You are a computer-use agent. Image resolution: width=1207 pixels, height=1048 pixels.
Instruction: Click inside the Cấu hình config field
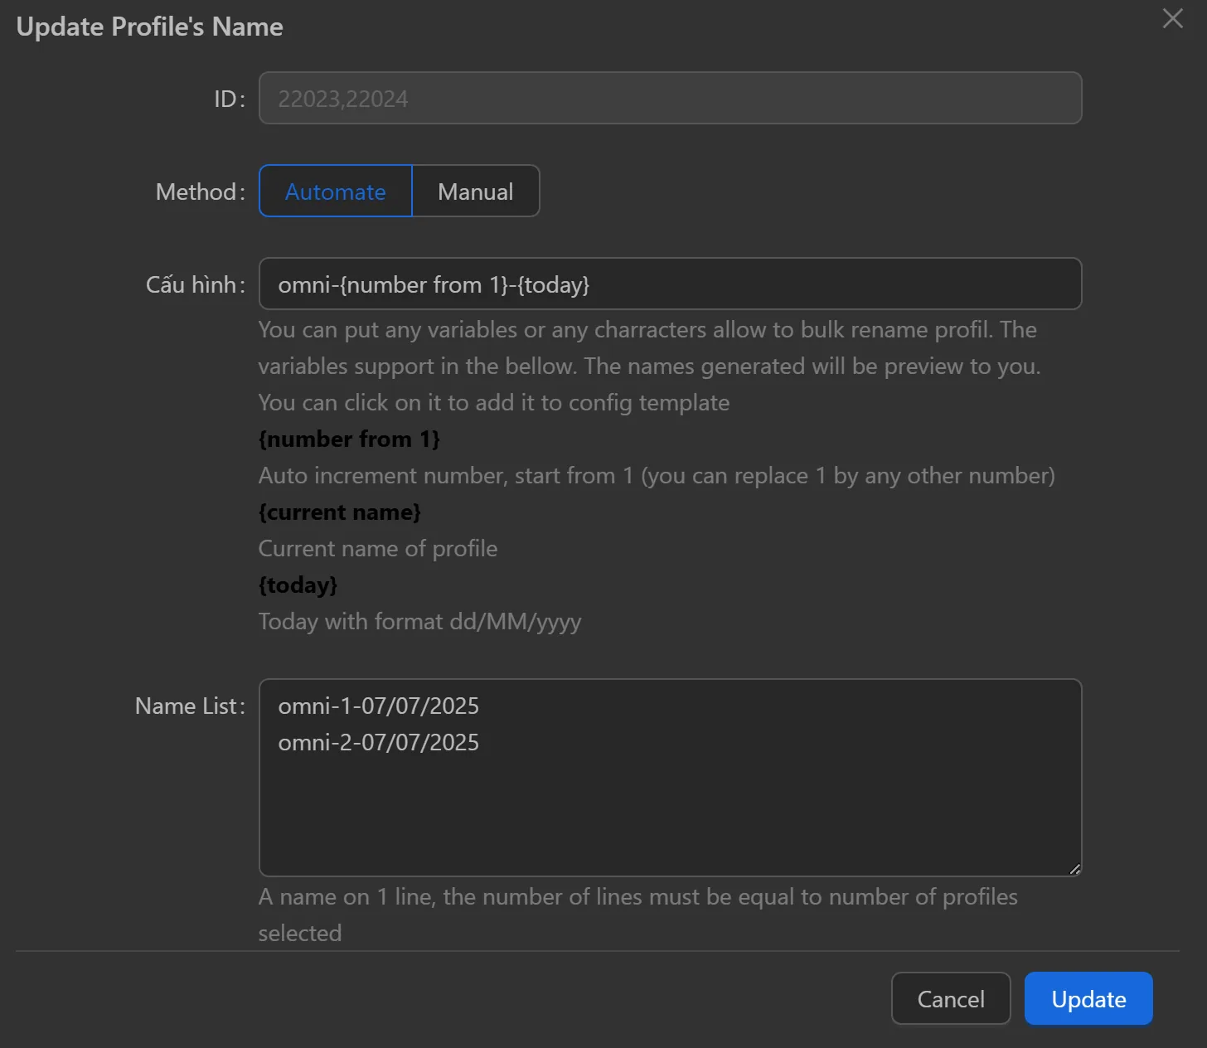(x=670, y=284)
